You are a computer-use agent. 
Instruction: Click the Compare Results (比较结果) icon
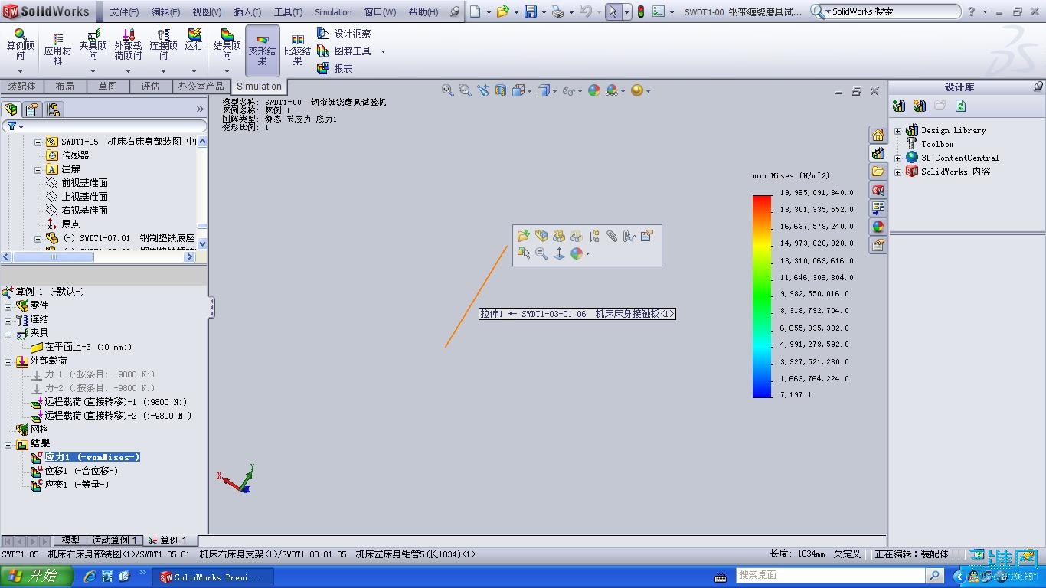click(297, 48)
